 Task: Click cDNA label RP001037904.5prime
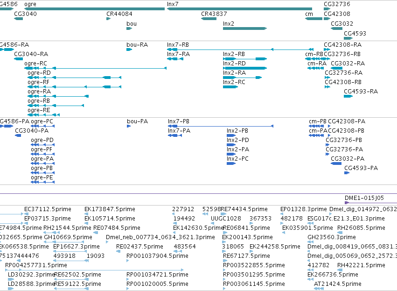click(157, 256)
